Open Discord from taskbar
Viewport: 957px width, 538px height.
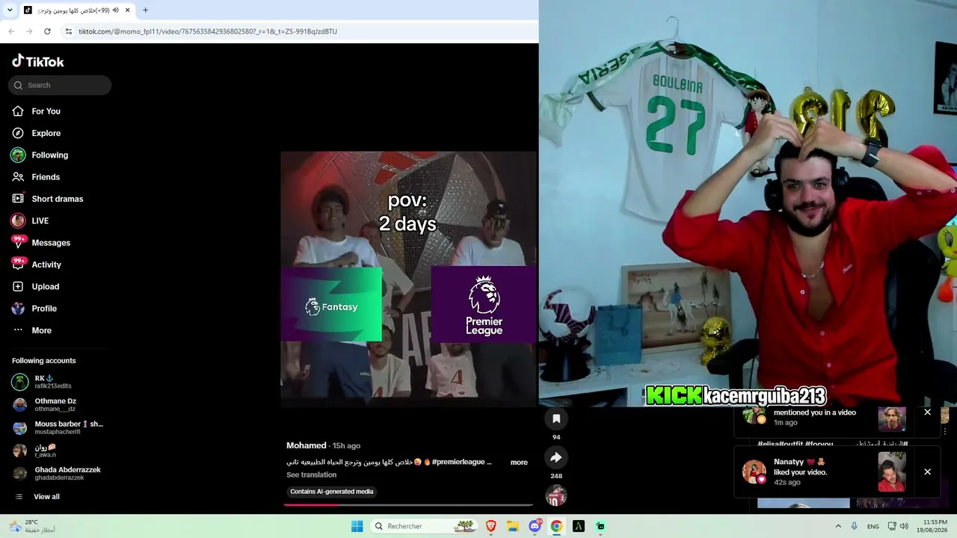pyautogui.click(x=535, y=526)
